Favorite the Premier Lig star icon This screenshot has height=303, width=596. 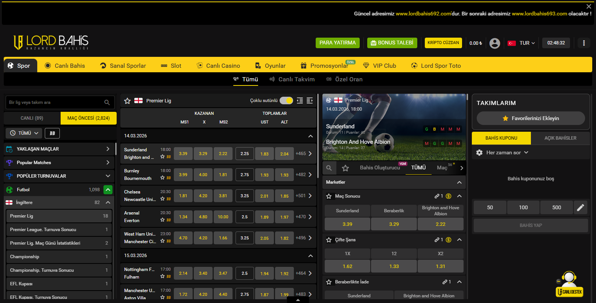(x=127, y=101)
